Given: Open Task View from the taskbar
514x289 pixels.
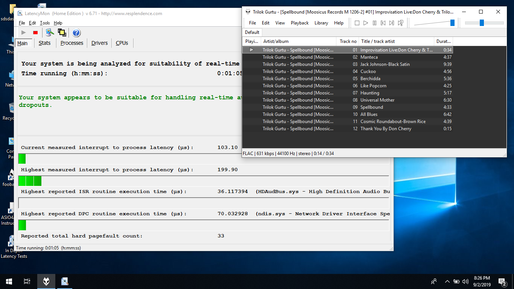Looking at the screenshot, I should [27, 281].
